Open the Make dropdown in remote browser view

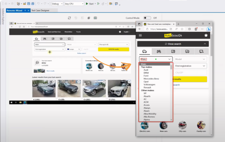click(49, 45)
